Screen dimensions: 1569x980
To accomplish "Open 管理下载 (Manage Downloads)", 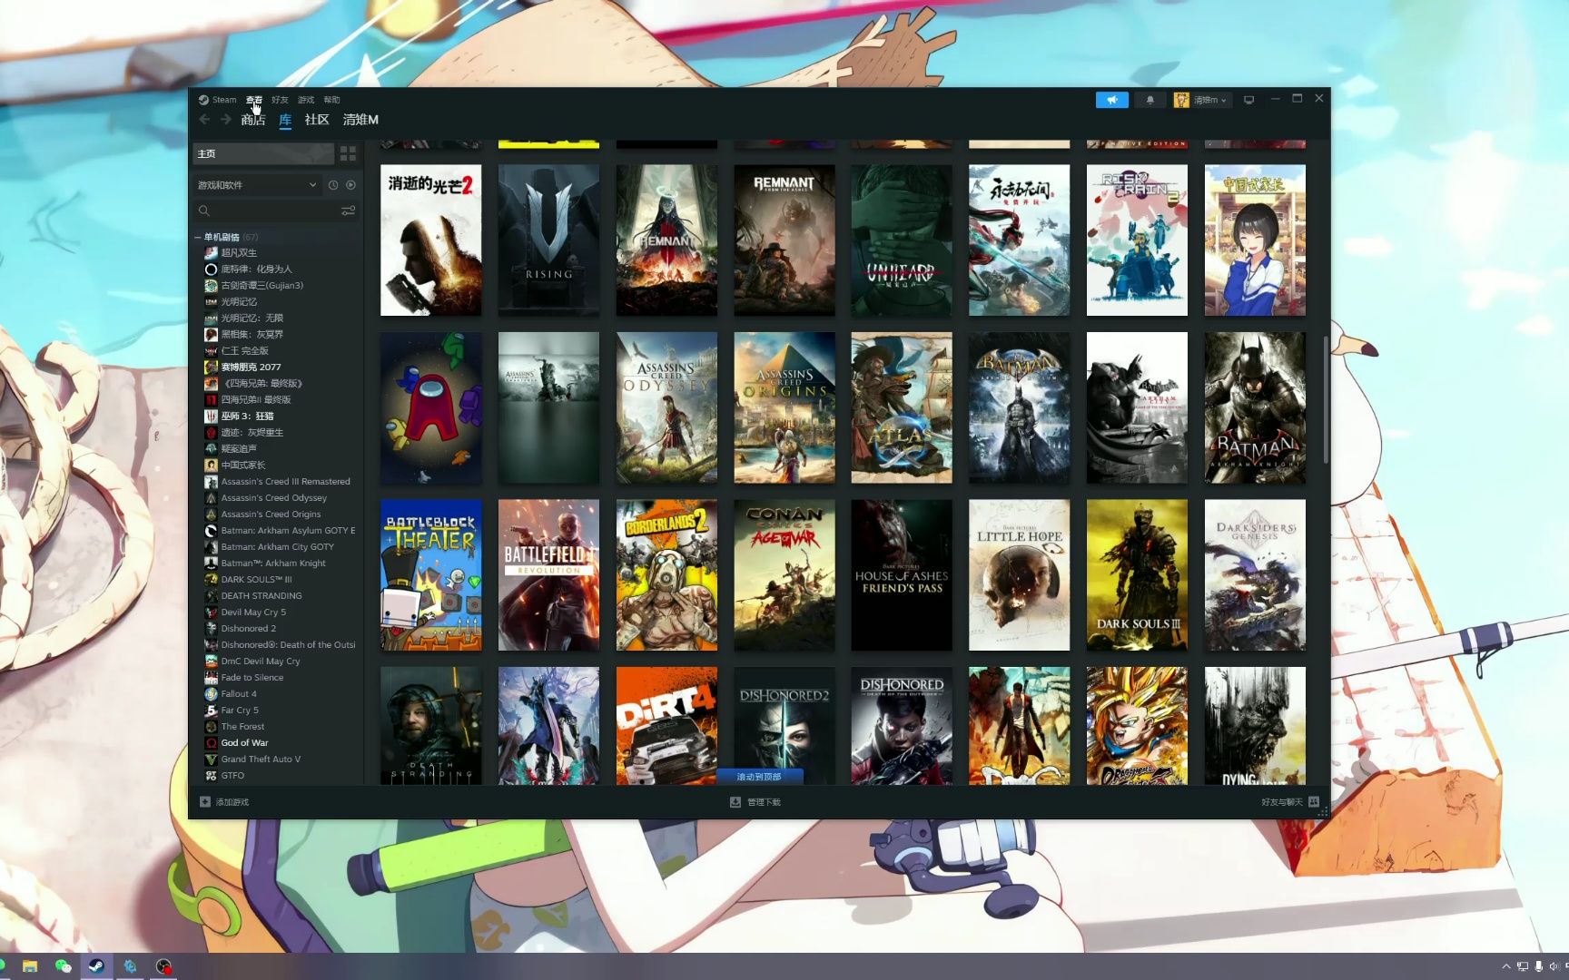I will click(x=755, y=802).
